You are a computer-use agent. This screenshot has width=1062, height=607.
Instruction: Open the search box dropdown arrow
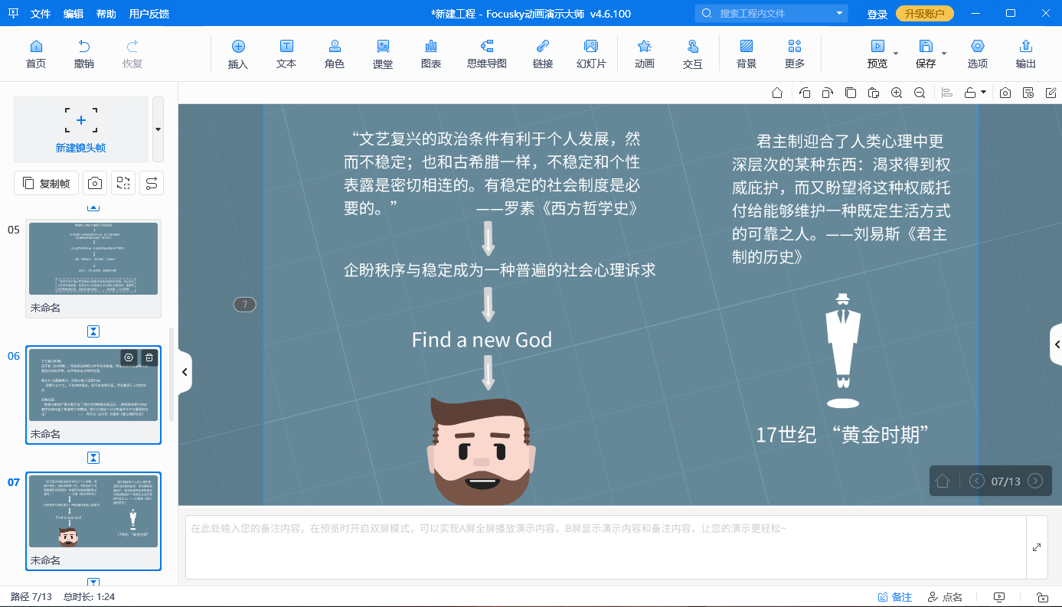click(x=839, y=13)
